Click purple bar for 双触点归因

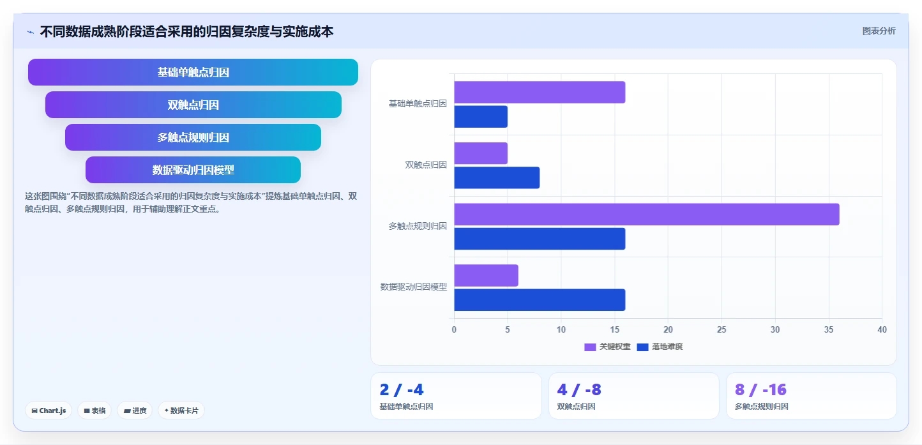(x=481, y=153)
